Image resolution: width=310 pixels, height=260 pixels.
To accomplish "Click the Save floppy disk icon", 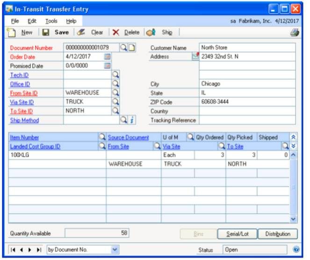I will click(x=46, y=32).
